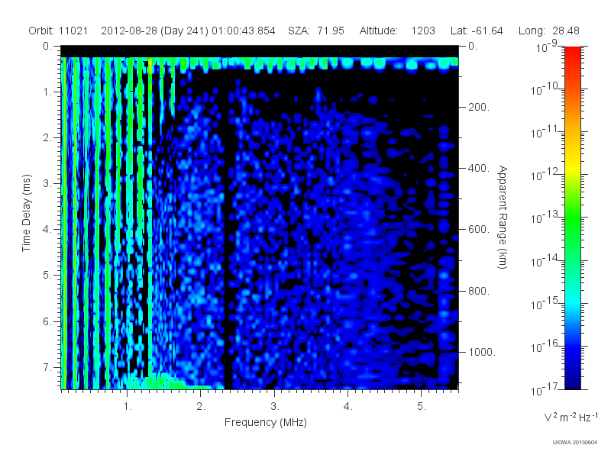Click the '10⁻¹⁴' colorbar tick label
Image resolution: width=611 pixels, height=458 pixels.
(544, 260)
